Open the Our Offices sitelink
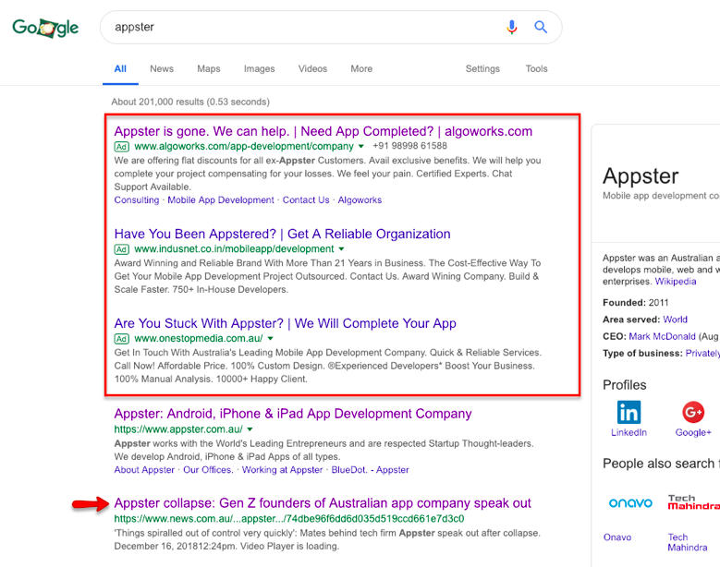Viewport: 720px width, 567px height. 208,470
